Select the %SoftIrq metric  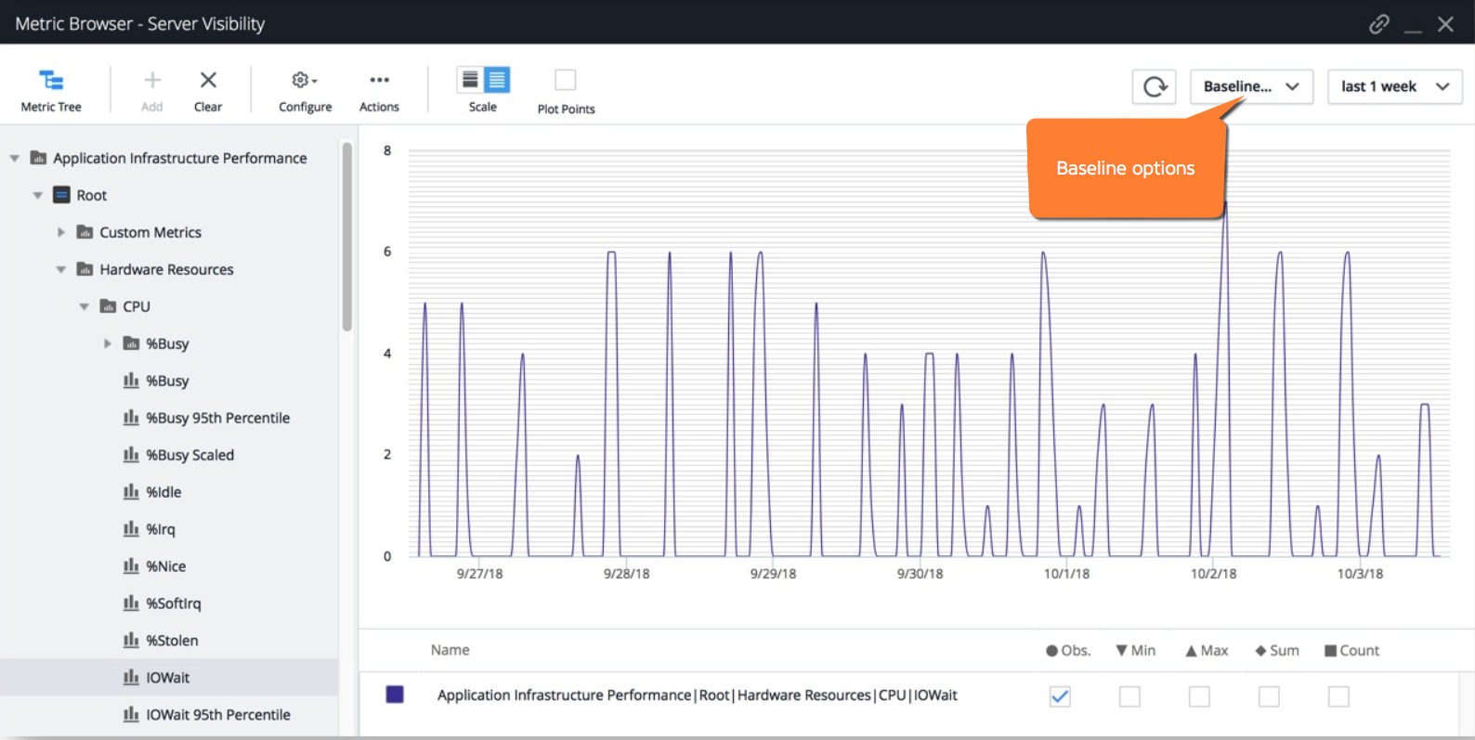pos(173,604)
